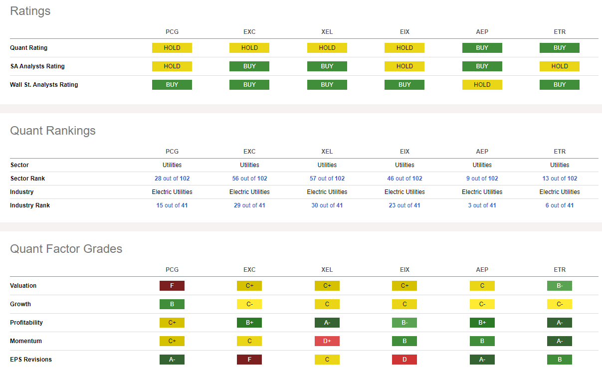Click ETR's SA Analysts Rating HOLD badge
This screenshot has height=378, width=602.
click(560, 66)
